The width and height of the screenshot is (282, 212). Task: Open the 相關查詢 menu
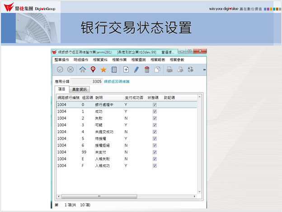[138, 60]
